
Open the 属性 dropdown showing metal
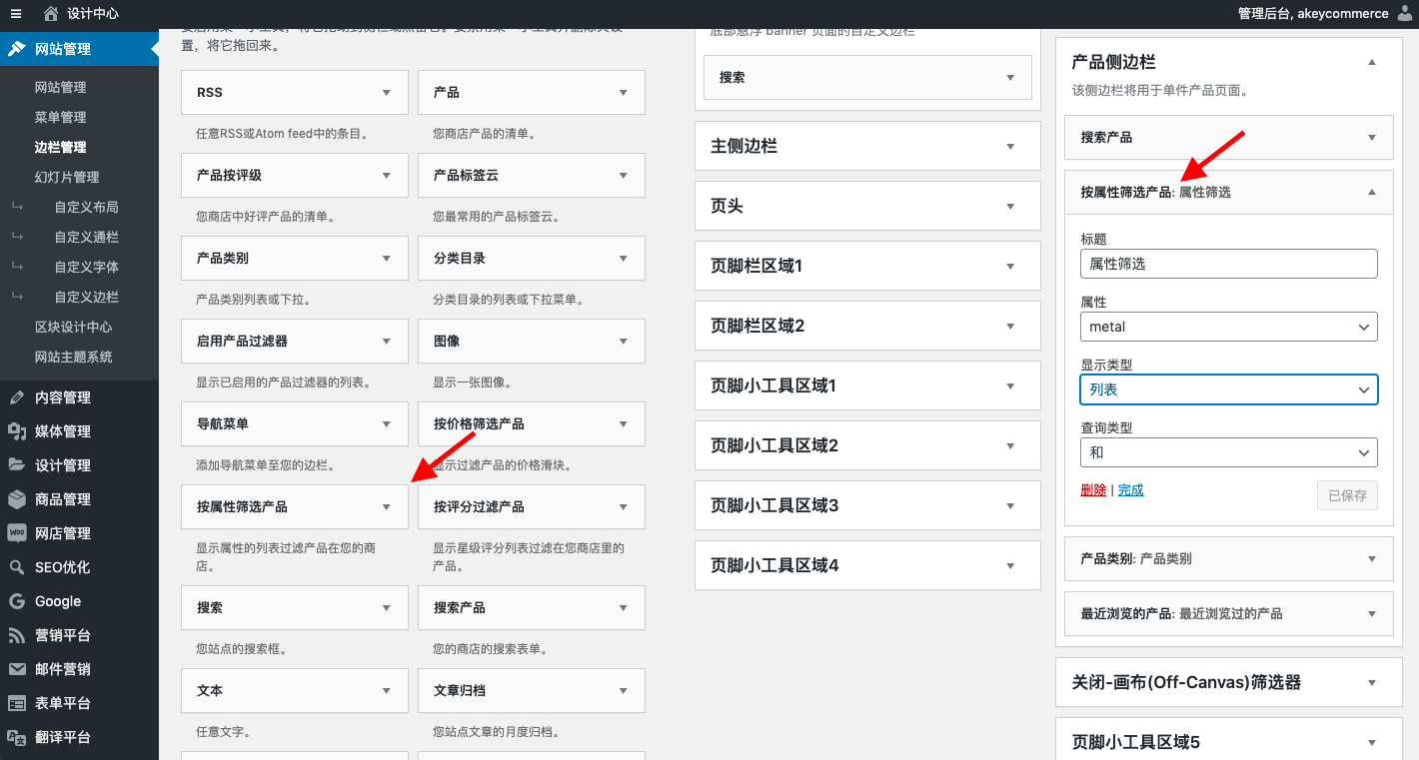(1228, 327)
